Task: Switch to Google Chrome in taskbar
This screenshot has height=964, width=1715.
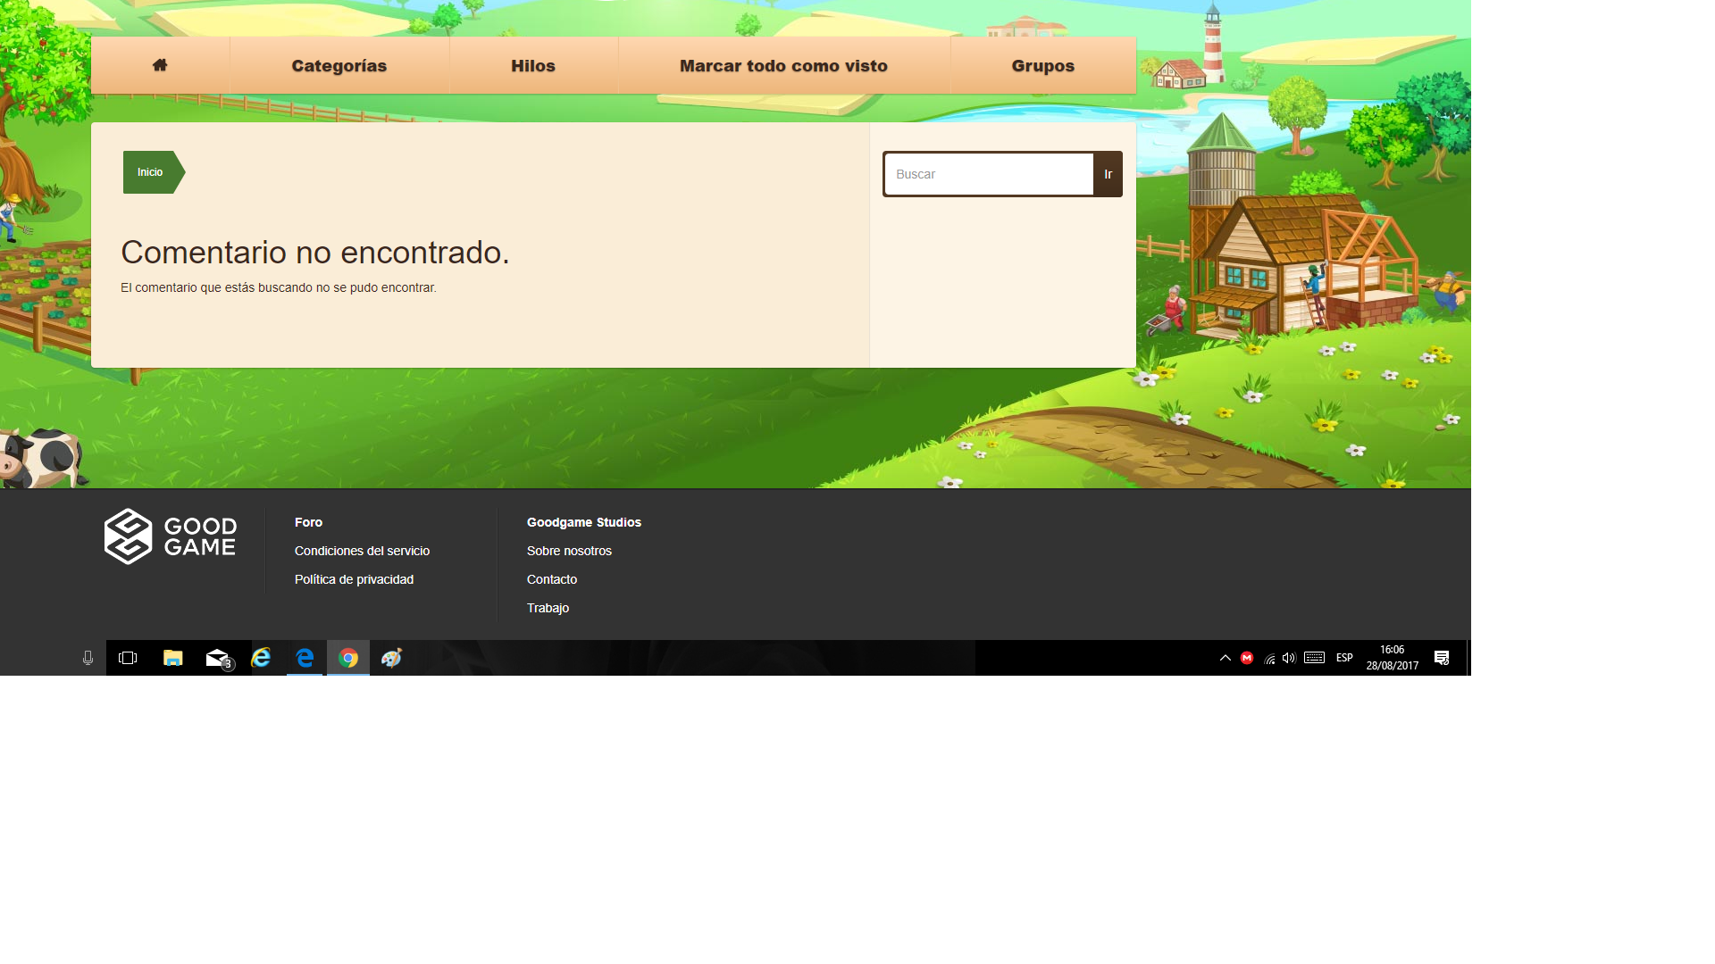Action: [x=348, y=658]
